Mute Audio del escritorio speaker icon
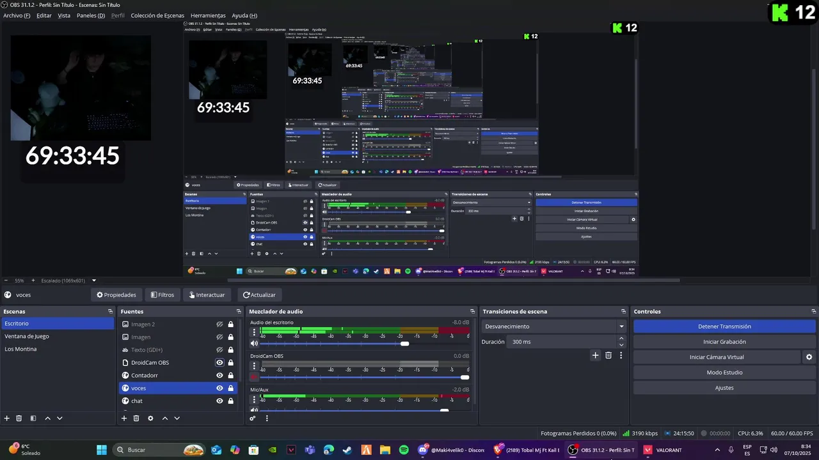The width and height of the screenshot is (819, 460). pos(254,344)
